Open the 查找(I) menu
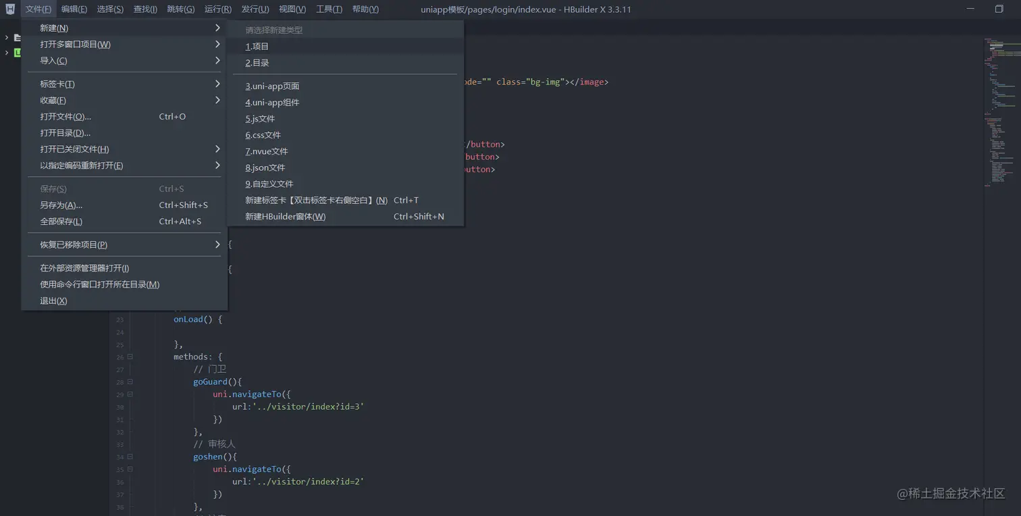 [x=145, y=9]
